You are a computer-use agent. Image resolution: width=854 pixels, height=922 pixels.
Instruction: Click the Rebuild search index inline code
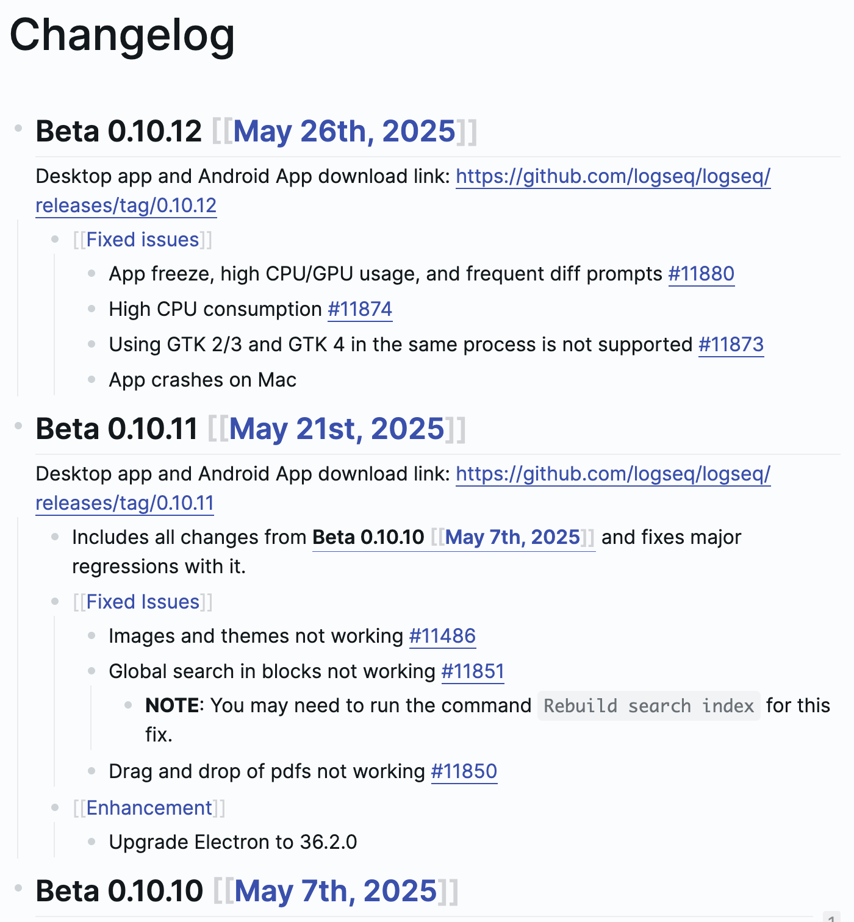click(649, 706)
